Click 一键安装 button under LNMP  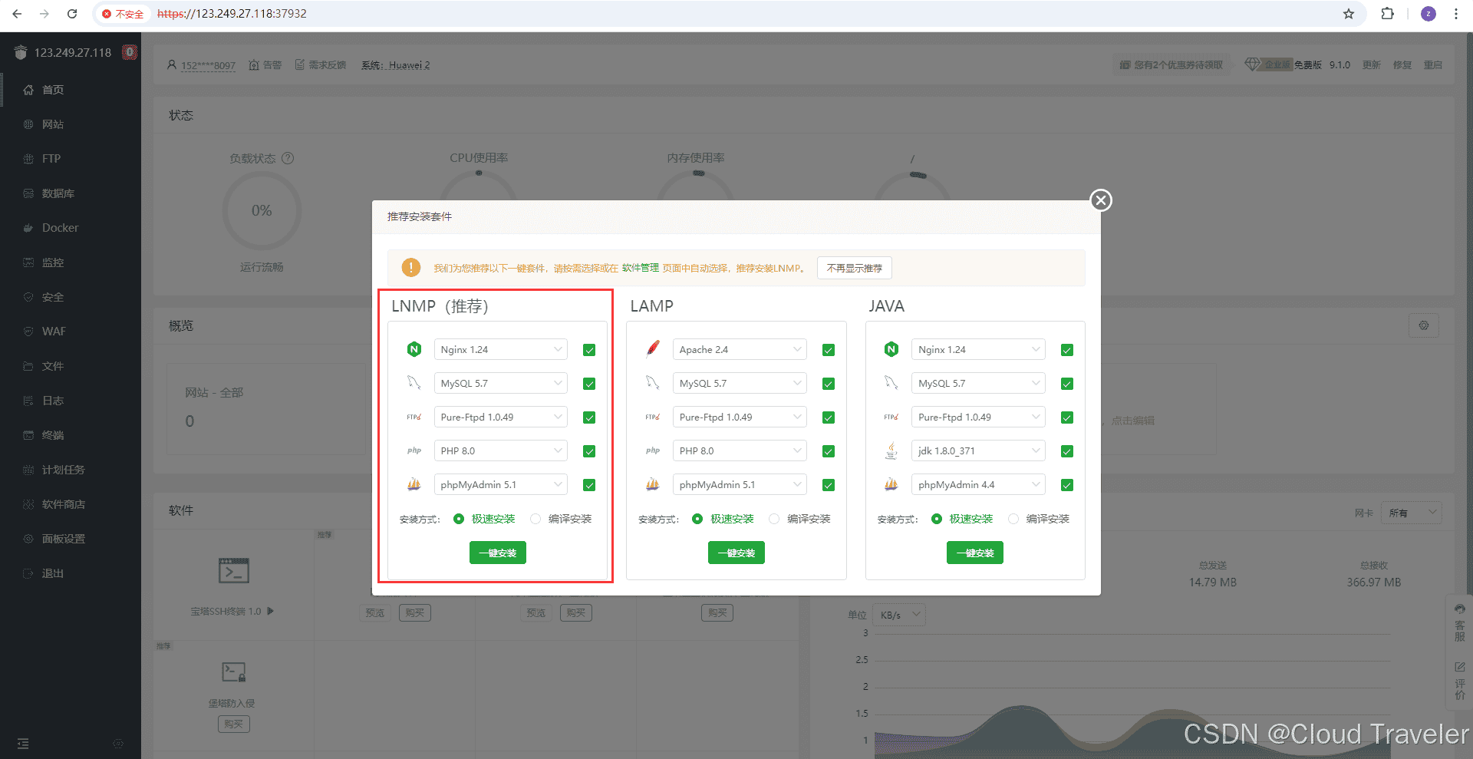[x=497, y=553]
